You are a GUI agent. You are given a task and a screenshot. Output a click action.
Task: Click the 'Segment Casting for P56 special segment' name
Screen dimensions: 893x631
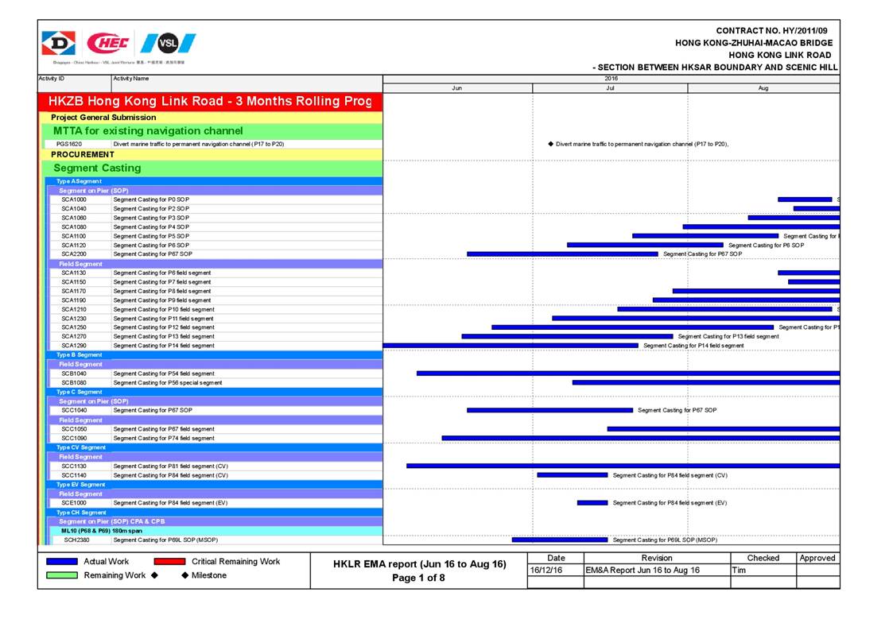click(x=168, y=383)
